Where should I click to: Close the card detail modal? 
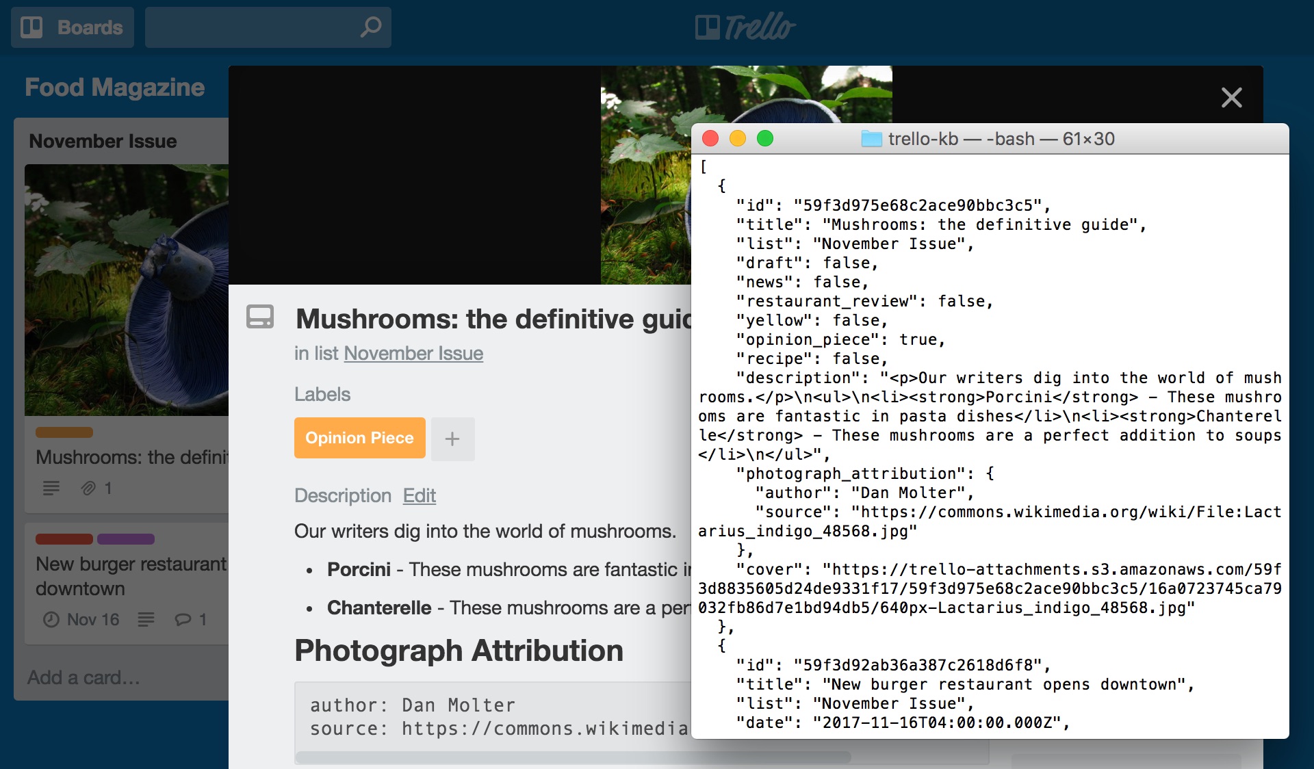(1231, 98)
